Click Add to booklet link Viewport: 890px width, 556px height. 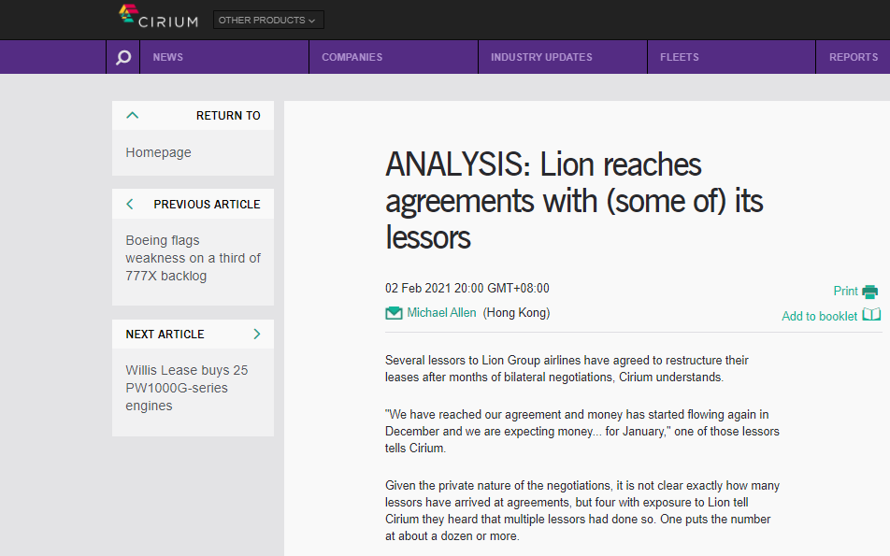click(x=820, y=316)
